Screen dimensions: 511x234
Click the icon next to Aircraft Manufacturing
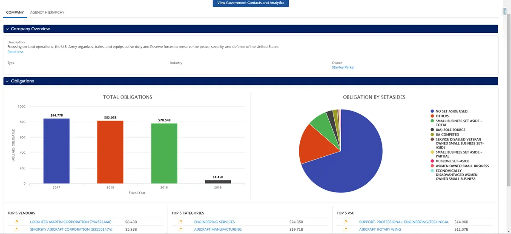pos(180,229)
